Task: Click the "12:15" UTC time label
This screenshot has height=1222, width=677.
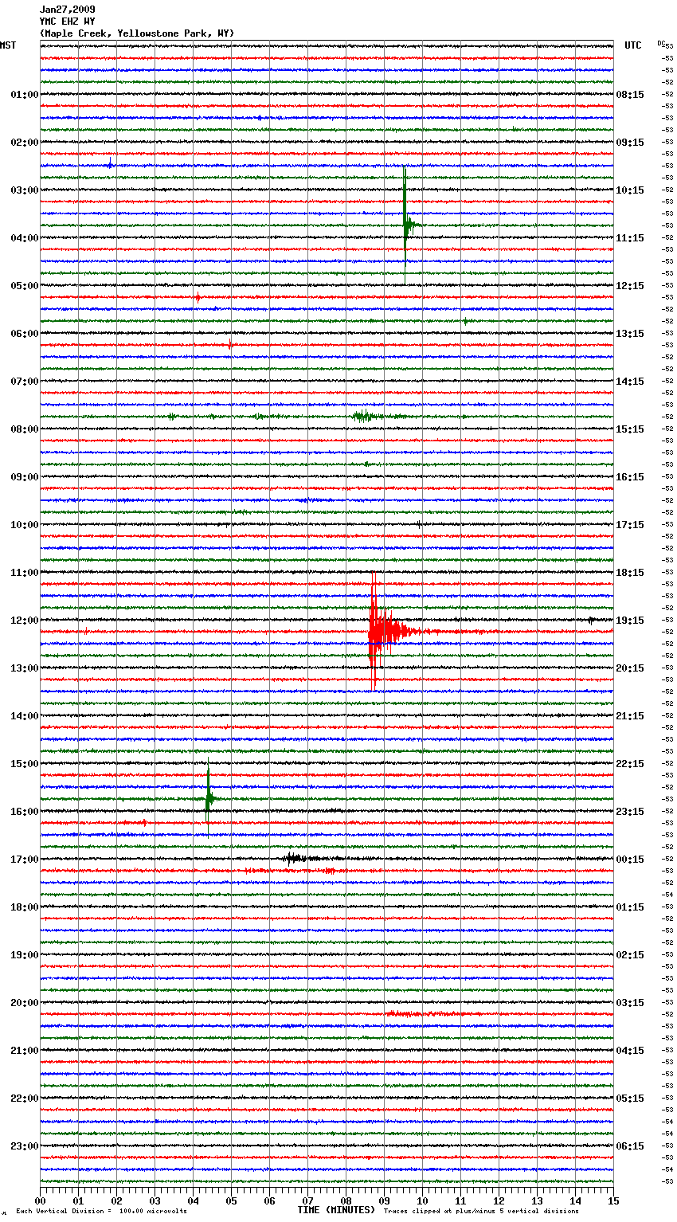Action: 630,286
